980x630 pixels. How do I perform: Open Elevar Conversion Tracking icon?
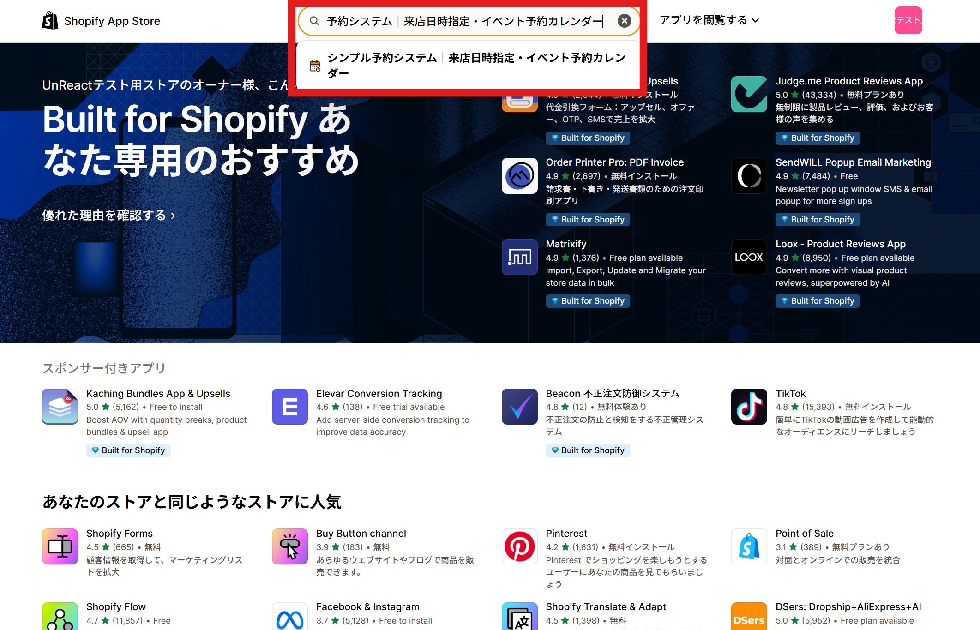click(x=289, y=407)
